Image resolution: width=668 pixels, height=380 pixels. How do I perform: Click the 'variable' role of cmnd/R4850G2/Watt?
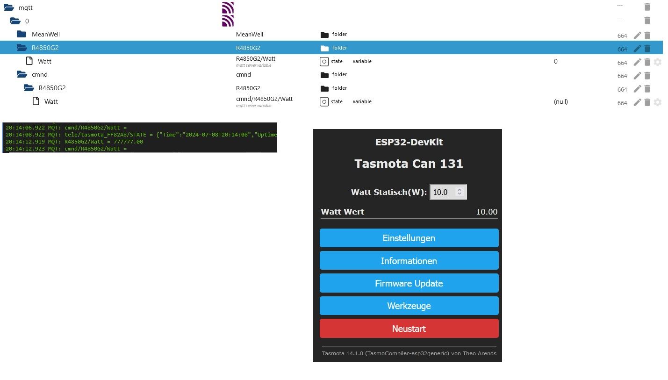tap(362, 101)
